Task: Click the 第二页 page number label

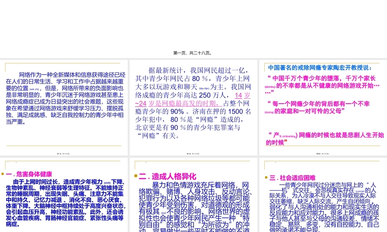Action: pyautogui.click(x=64, y=153)
